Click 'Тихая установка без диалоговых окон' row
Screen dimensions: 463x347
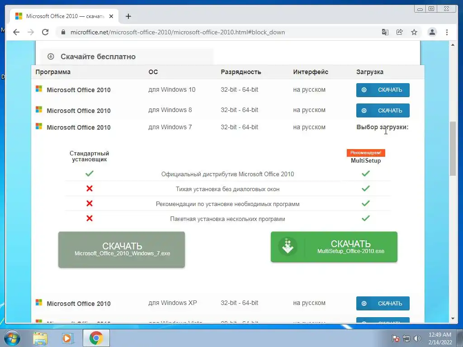228,189
